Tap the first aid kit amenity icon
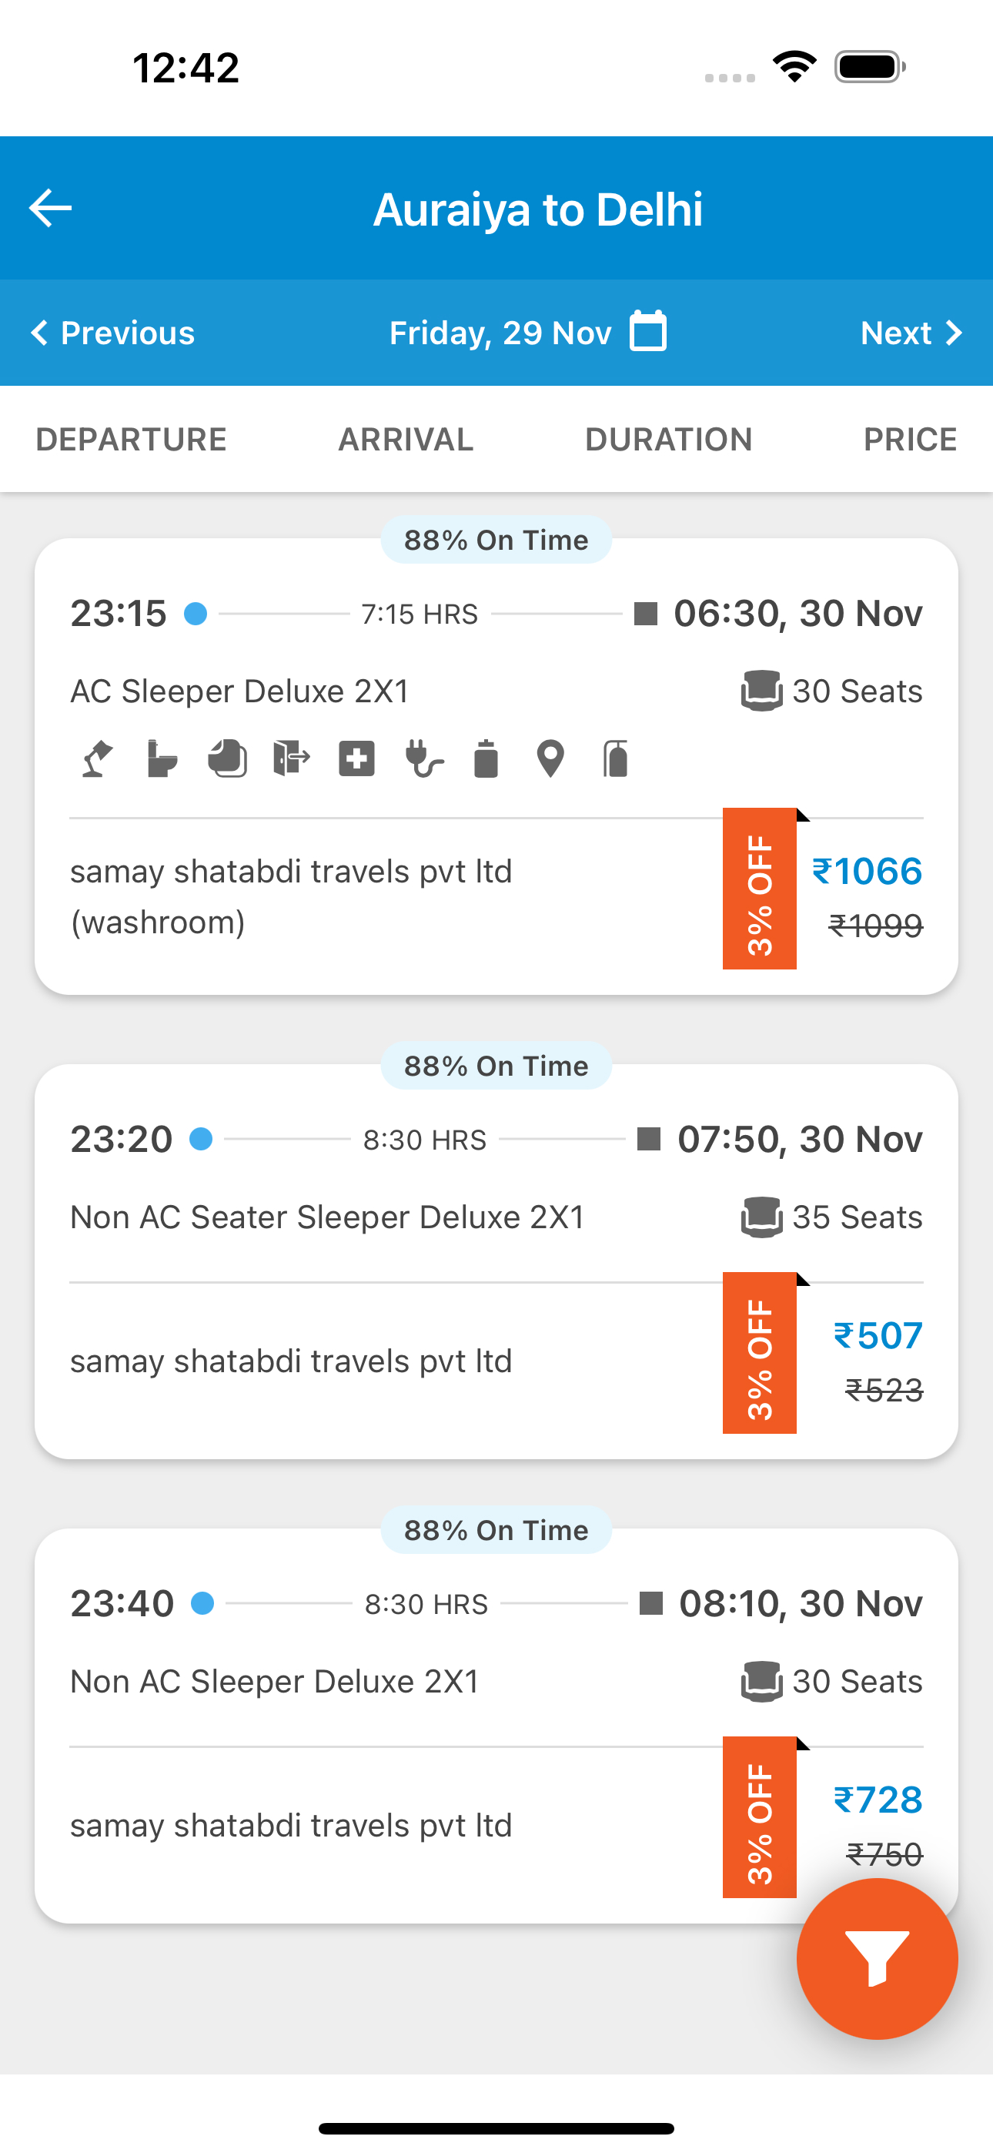 [x=357, y=759]
